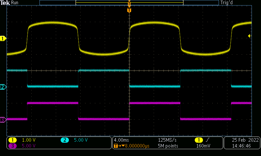Click the rising edge slope icon
The image size is (261, 156).
(x=207, y=140)
